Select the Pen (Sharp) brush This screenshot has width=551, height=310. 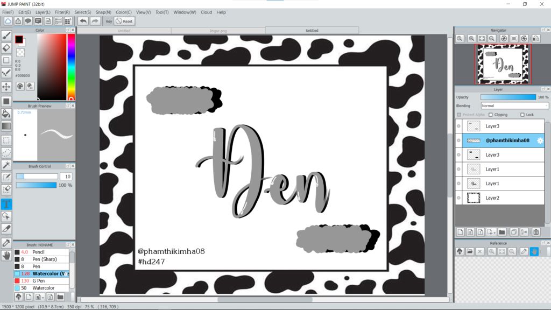pyautogui.click(x=41, y=259)
